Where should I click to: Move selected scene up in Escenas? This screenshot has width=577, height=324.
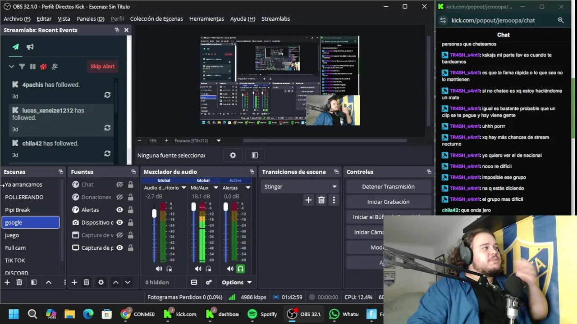point(49,282)
